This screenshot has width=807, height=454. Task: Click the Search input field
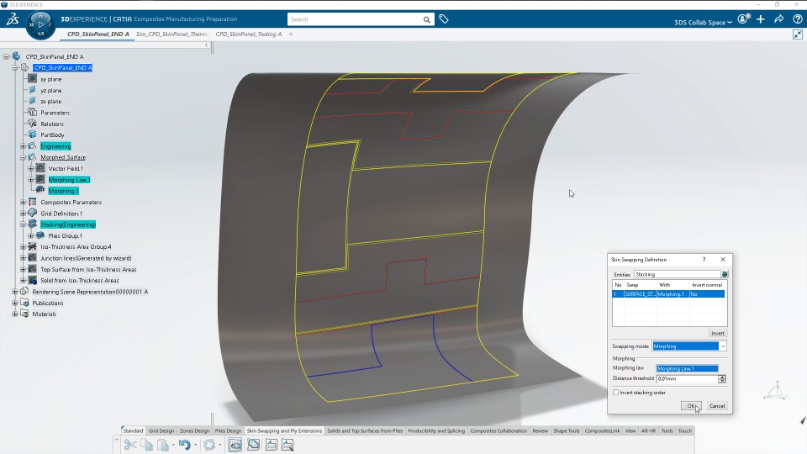coord(355,19)
